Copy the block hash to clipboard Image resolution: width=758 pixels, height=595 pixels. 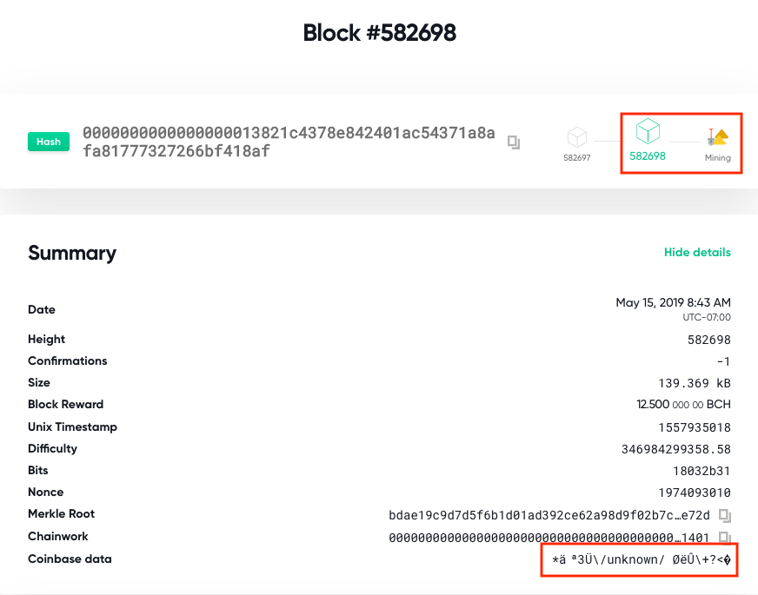(514, 142)
